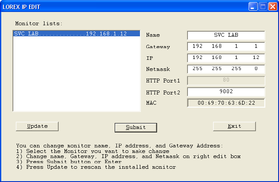Close the LOREX IP EDIT window
Viewport: 279px width, 182px height.
click(x=272, y=6)
